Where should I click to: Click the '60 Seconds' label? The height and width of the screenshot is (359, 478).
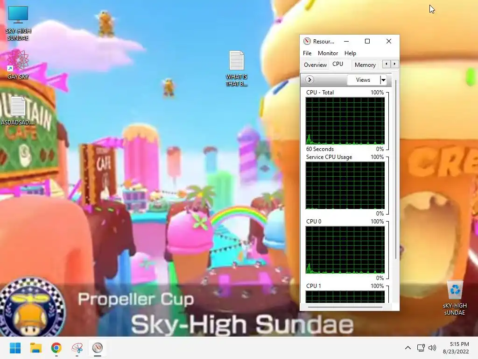[320, 149]
